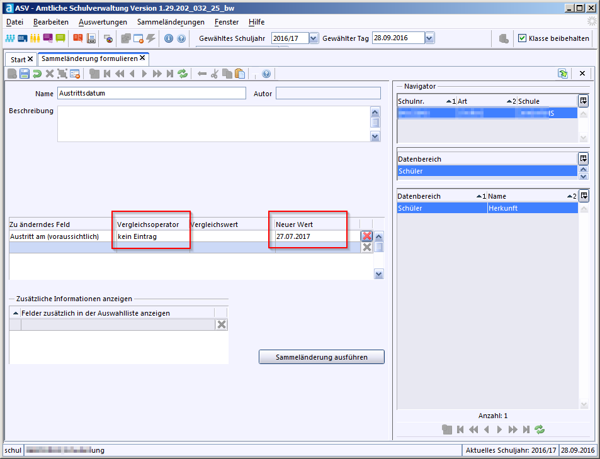Image resolution: width=600 pixels, height=459 pixels.
Task: Open the Gewähltes Schuljahr dropdown
Action: [x=314, y=38]
